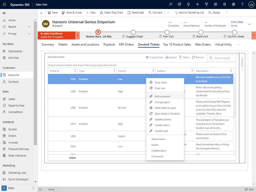Open the global search magnifier
This screenshot has width=256, height=192.
pyautogui.click(x=170, y=4)
